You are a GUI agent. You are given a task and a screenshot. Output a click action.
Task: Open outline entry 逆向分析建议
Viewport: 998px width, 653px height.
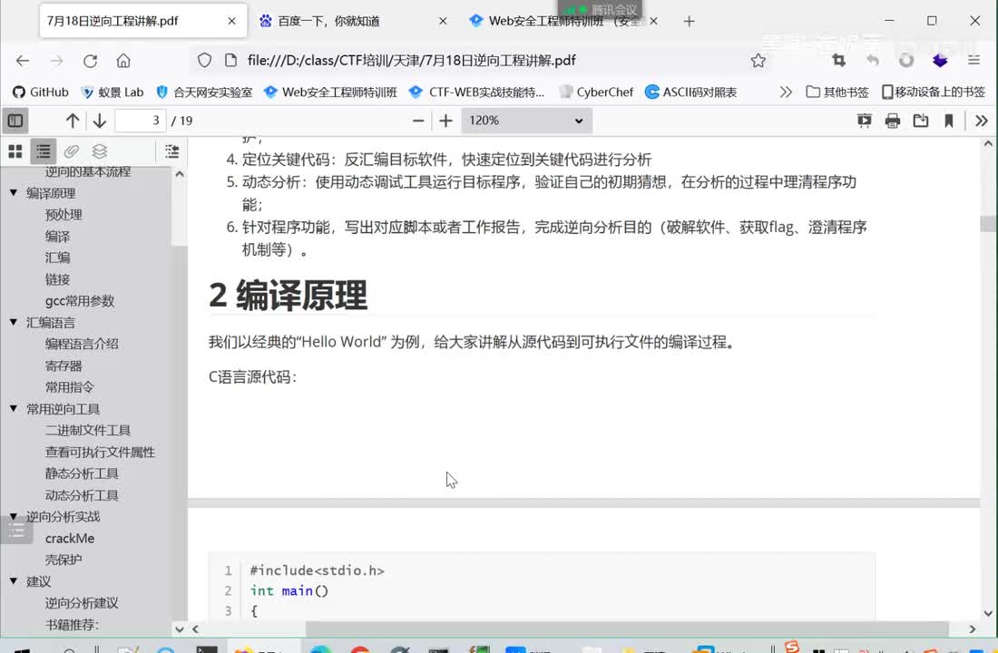tap(82, 603)
